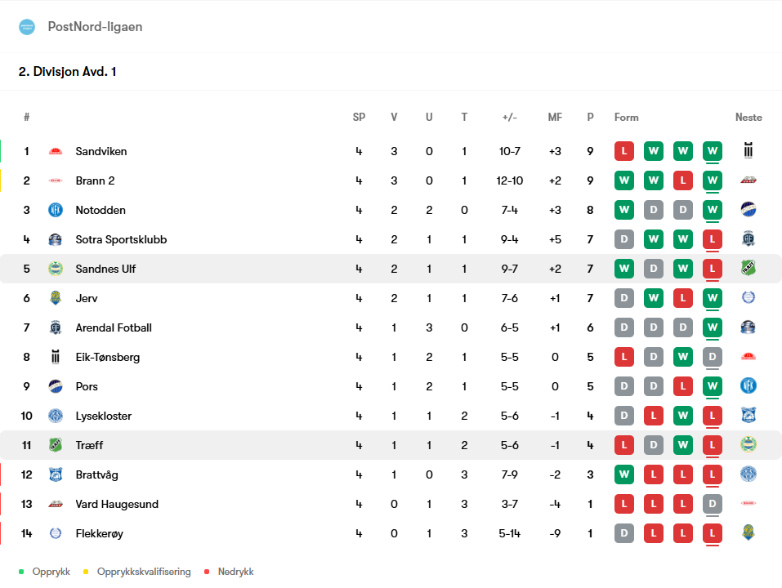The height and width of the screenshot is (588, 782).
Task: Open Sotra Sportsklubb team page
Action: coord(121,239)
